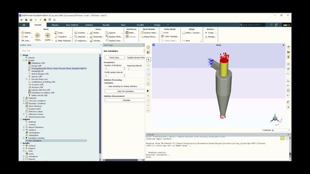Run the mesh Check icon
The width and height of the screenshot is (310, 174).
tap(37, 35)
